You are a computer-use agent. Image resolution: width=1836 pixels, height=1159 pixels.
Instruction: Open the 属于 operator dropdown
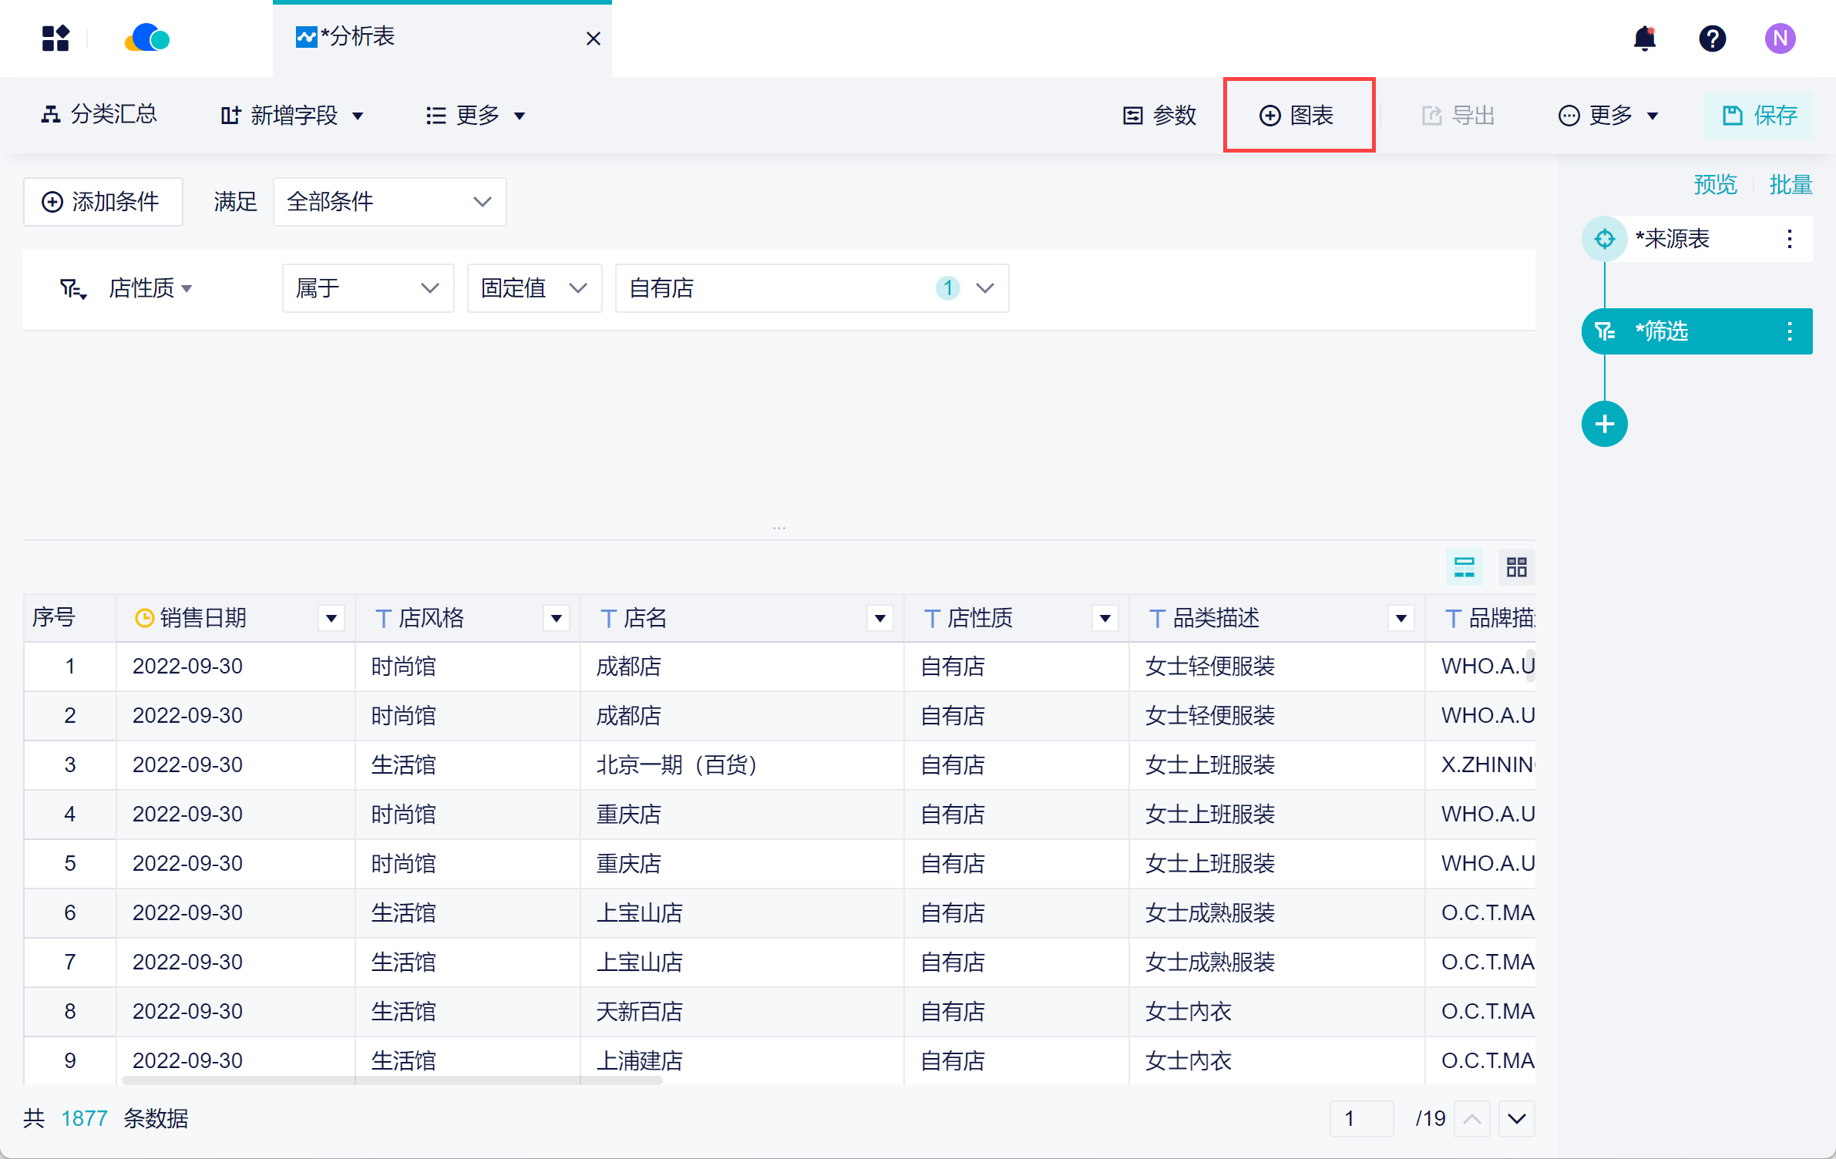pyautogui.click(x=368, y=288)
